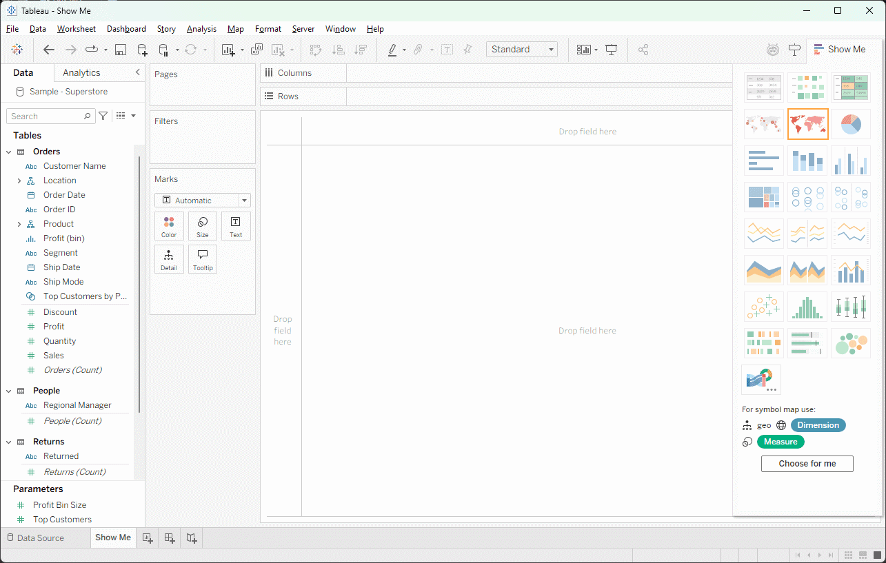Click the funnel filter icon beside search
Screen dimensions: 886x563
(103, 116)
